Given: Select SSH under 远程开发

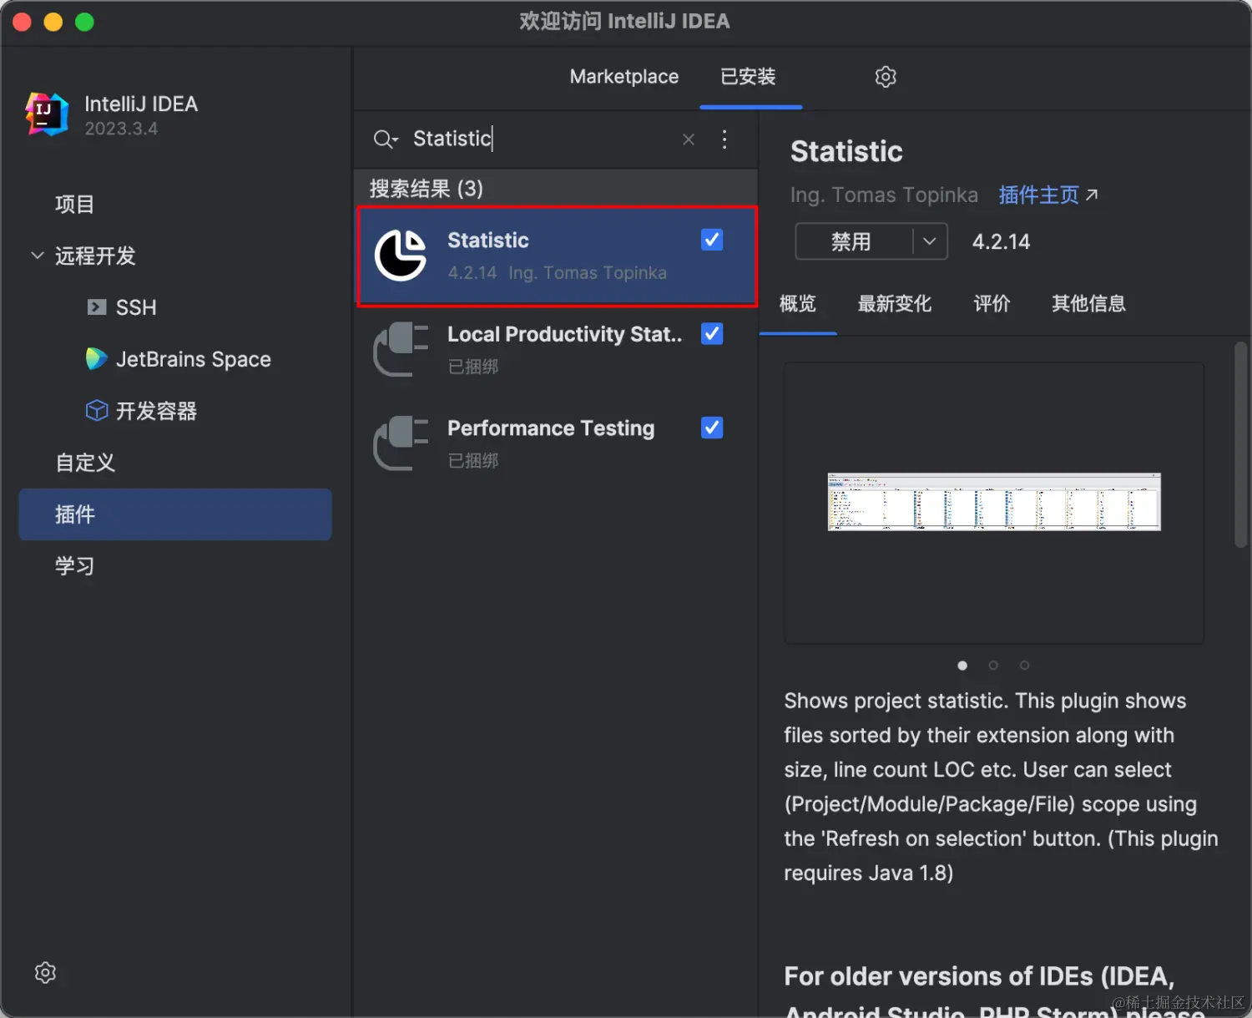Looking at the screenshot, I should (x=136, y=307).
